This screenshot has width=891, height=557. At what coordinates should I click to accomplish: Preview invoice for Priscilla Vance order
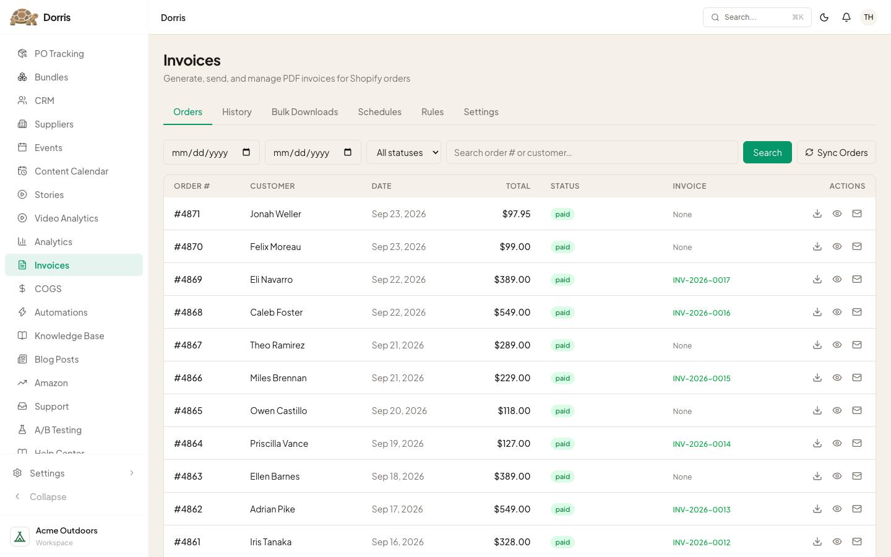pyautogui.click(x=837, y=443)
